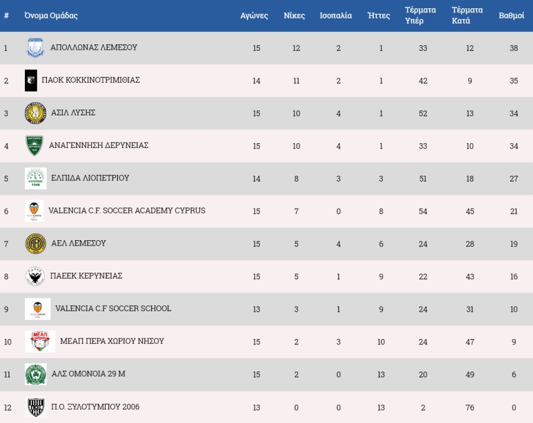The height and width of the screenshot is (423, 533).
Task: Open team name ΕΛΠΙΔΑ ΛΙΟΠΕΤΡΙΟΥ
Action: coord(90,178)
